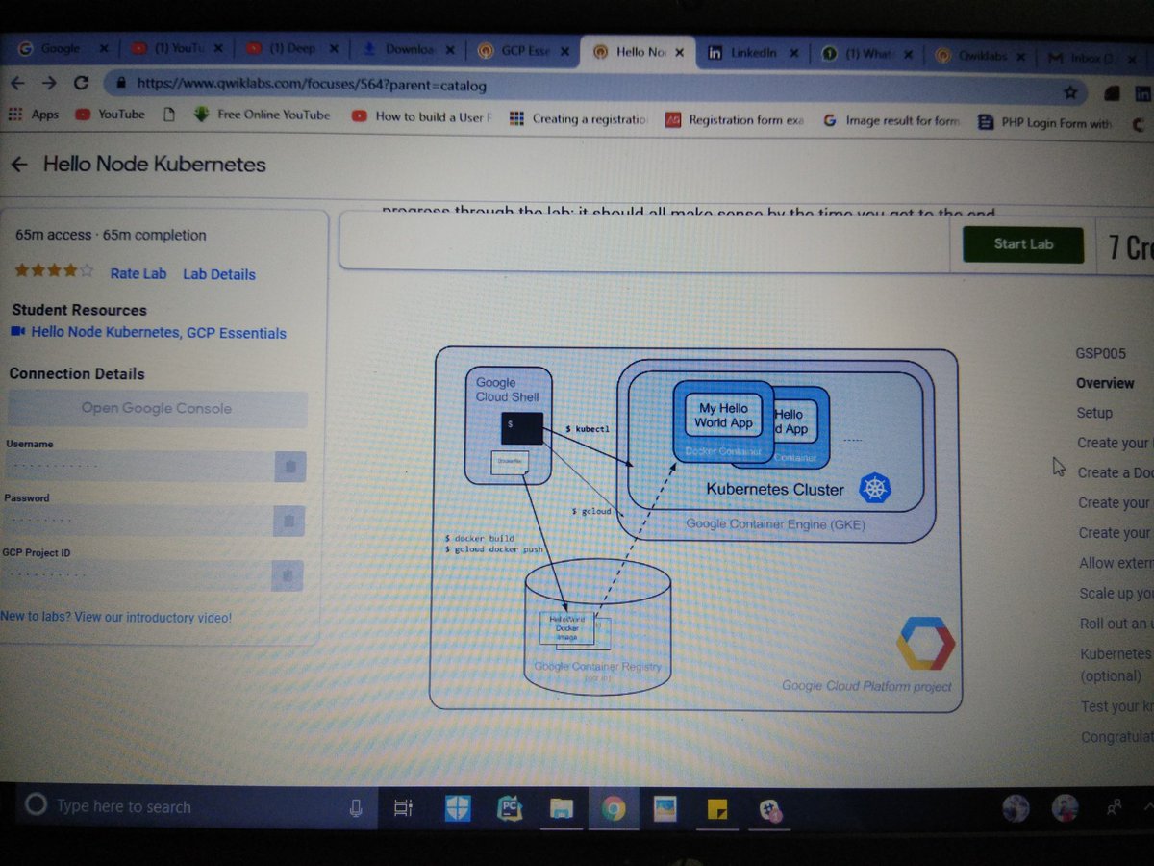
Task: Copy the GCP Project ID clipboard icon
Action: (288, 576)
